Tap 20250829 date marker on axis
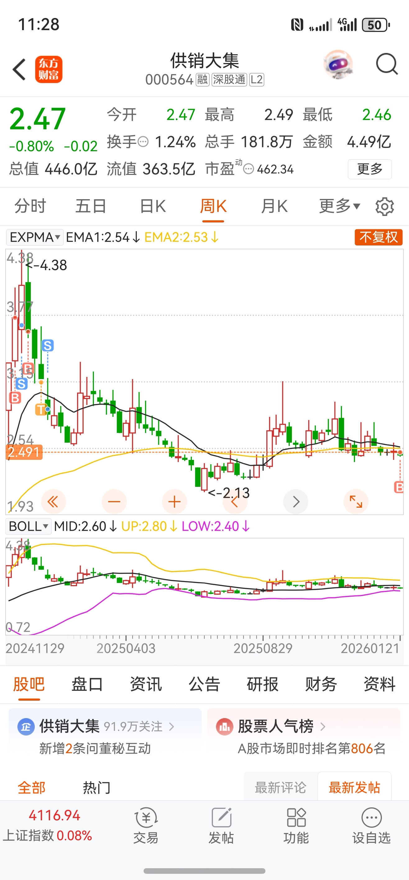The height and width of the screenshot is (880, 409). click(x=263, y=649)
